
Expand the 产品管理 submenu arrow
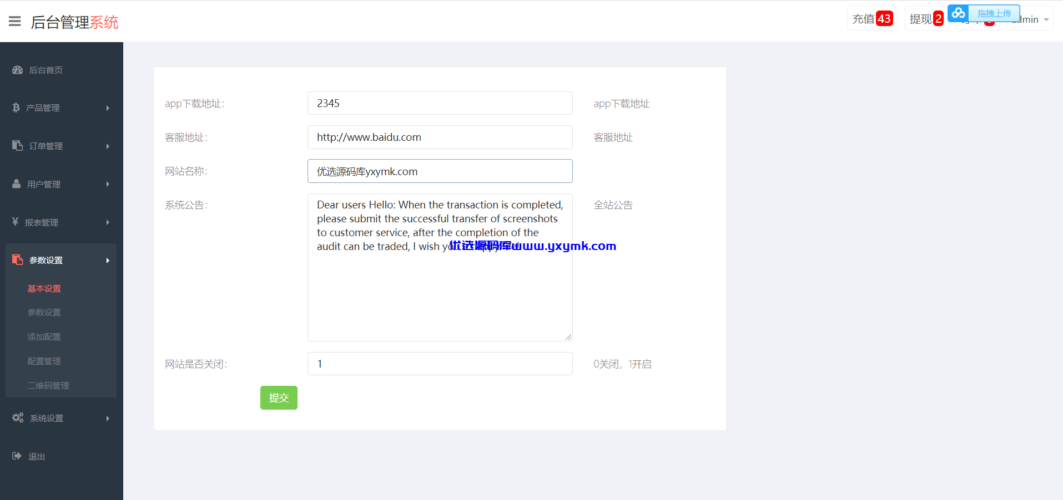point(108,108)
